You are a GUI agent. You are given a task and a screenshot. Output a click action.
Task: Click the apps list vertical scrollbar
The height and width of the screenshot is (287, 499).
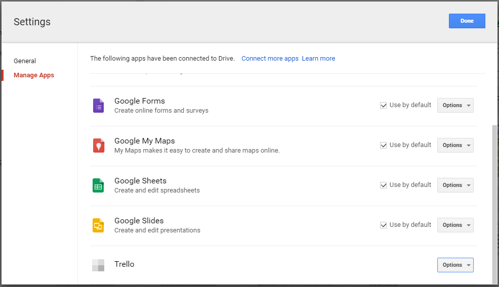tap(494, 204)
